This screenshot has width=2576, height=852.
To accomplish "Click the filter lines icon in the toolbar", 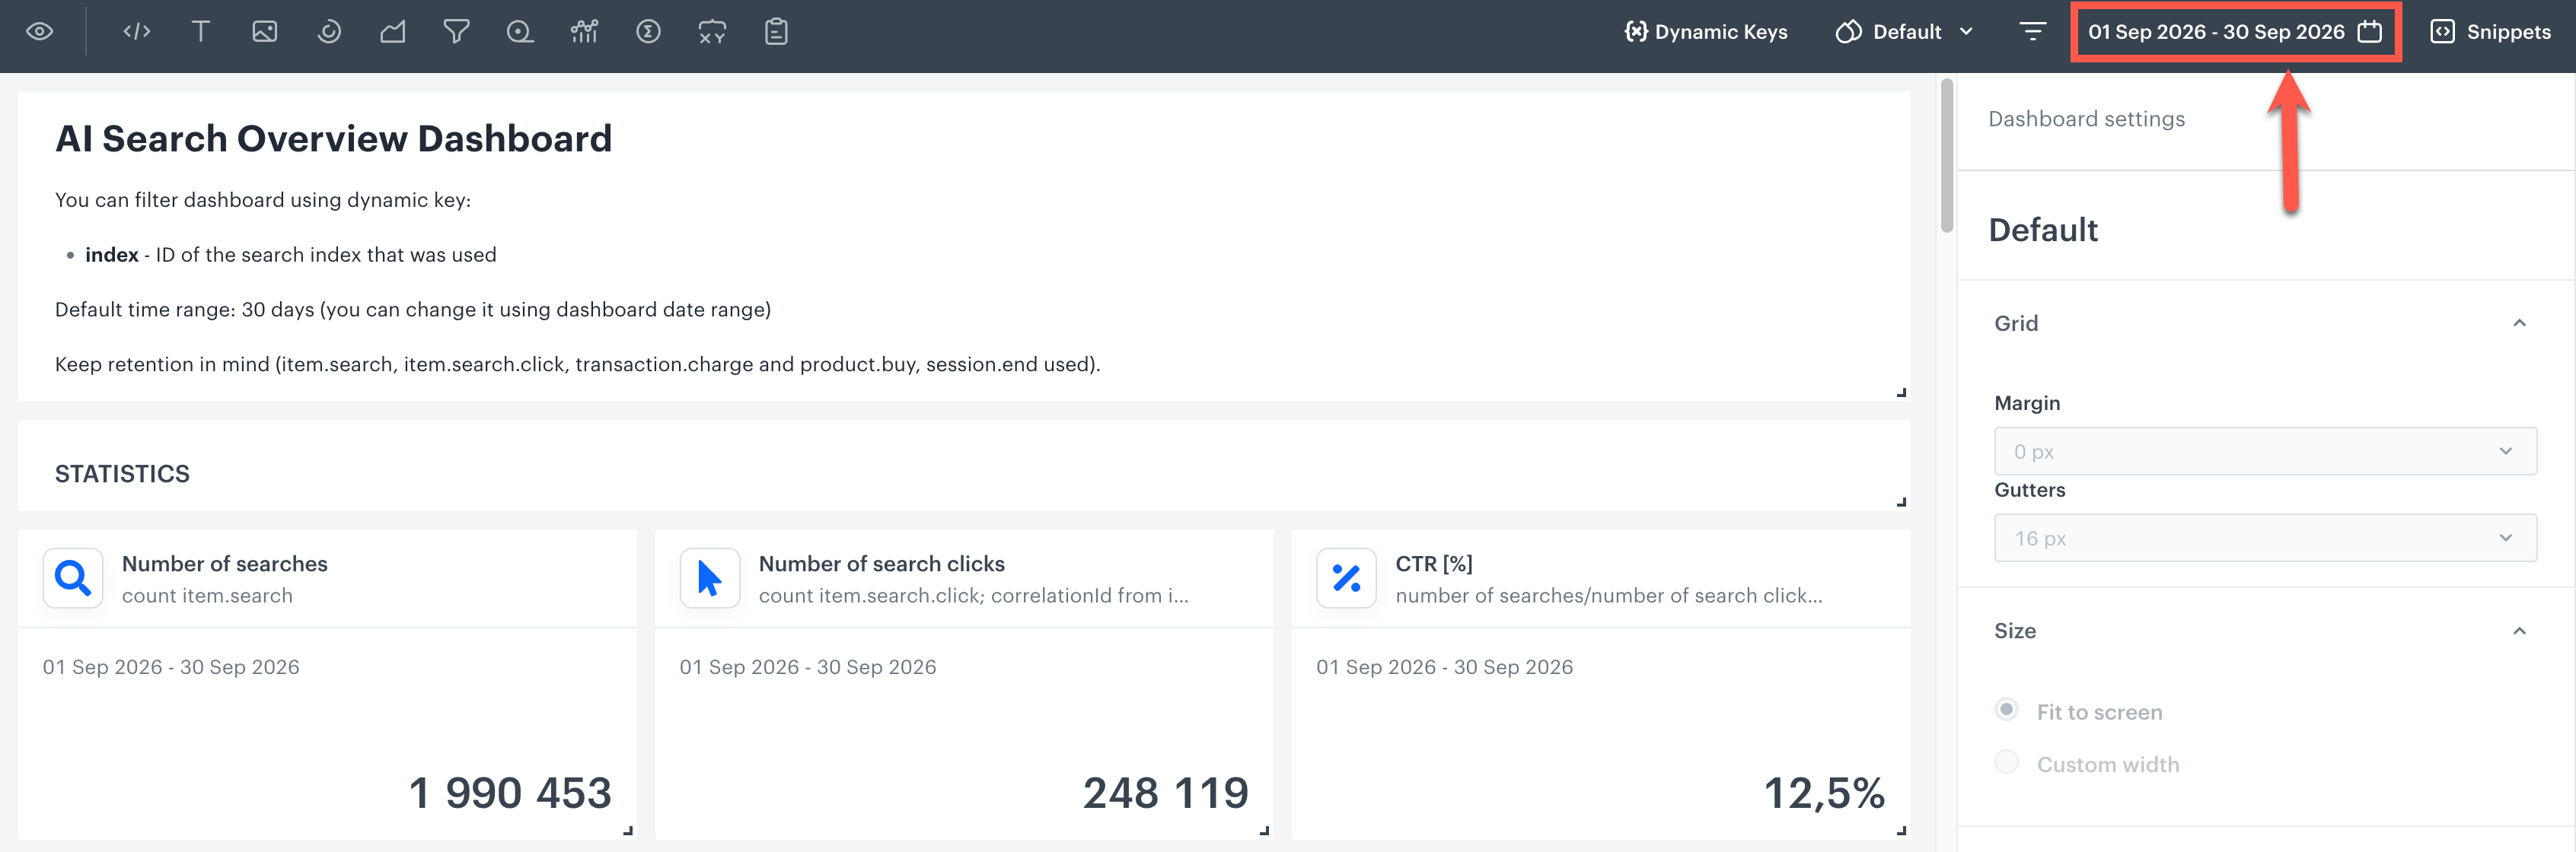I will [x=2032, y=32].
